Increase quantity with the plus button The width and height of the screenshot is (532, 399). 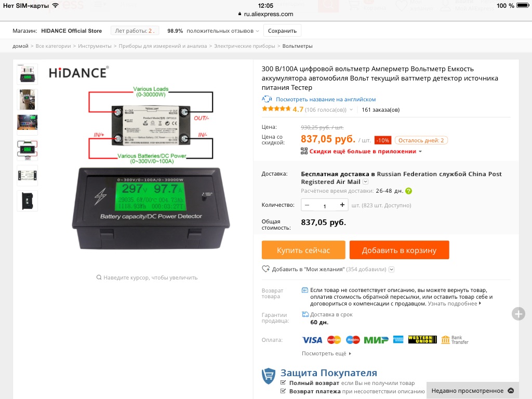tap(342, 205)
